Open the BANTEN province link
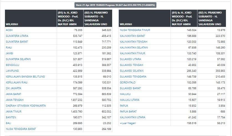Screen dimensions: 232x136 [11, 117]
